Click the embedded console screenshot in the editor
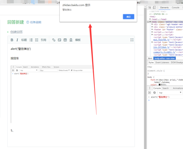Viewport: 183px width, 149px height. pos(52,94)
